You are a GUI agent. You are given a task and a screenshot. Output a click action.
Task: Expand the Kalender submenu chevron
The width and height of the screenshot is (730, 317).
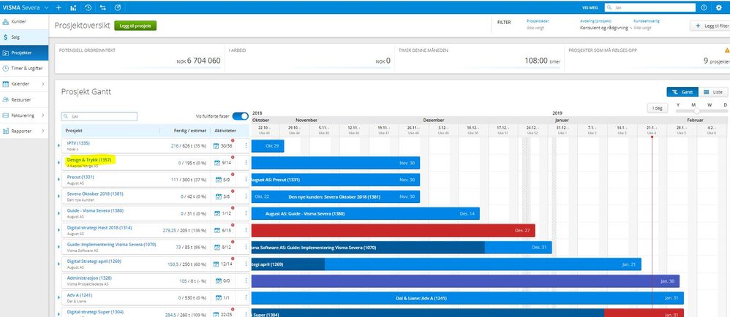43,84
